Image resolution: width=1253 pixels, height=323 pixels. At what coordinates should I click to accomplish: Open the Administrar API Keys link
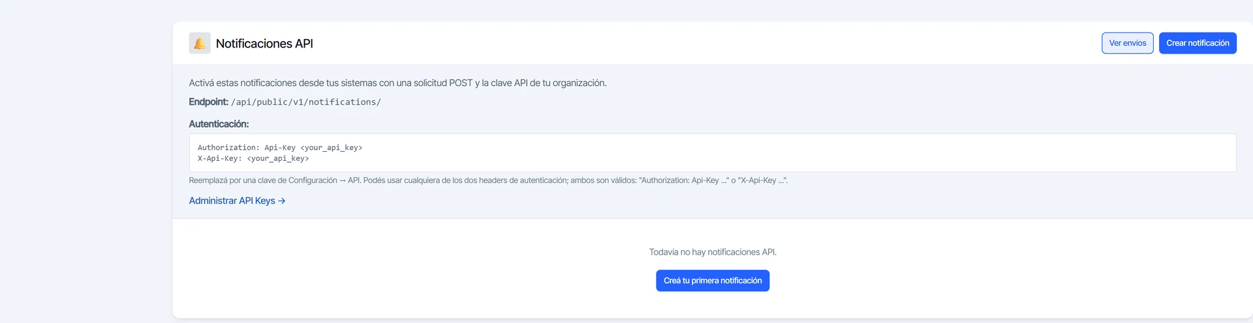(237, 201)
